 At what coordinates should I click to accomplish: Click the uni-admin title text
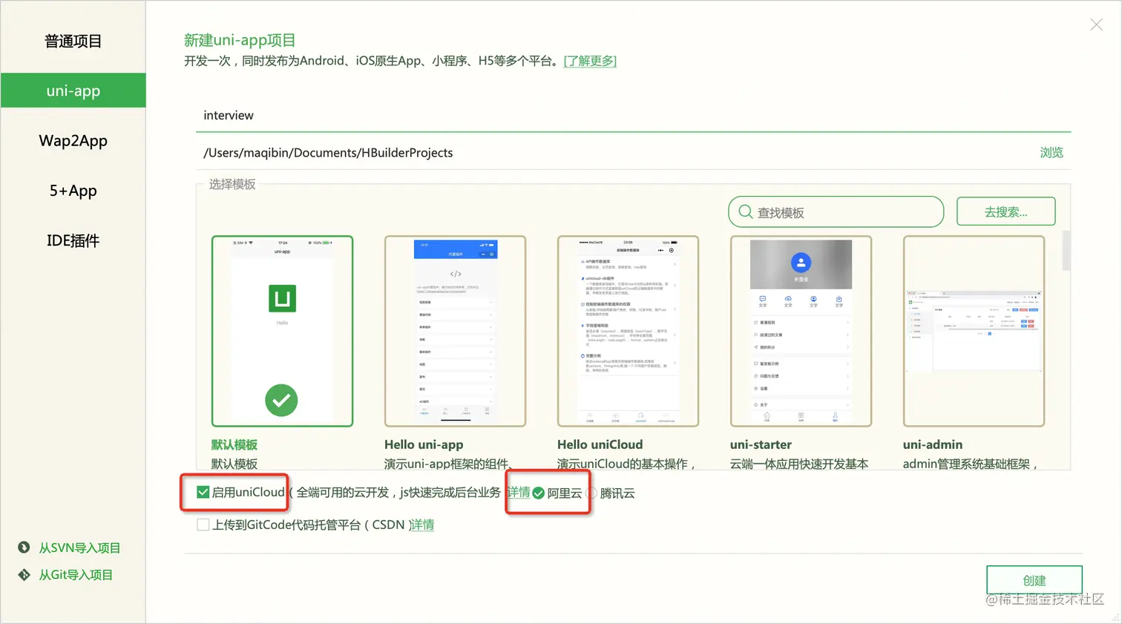(x=933, y=444)
